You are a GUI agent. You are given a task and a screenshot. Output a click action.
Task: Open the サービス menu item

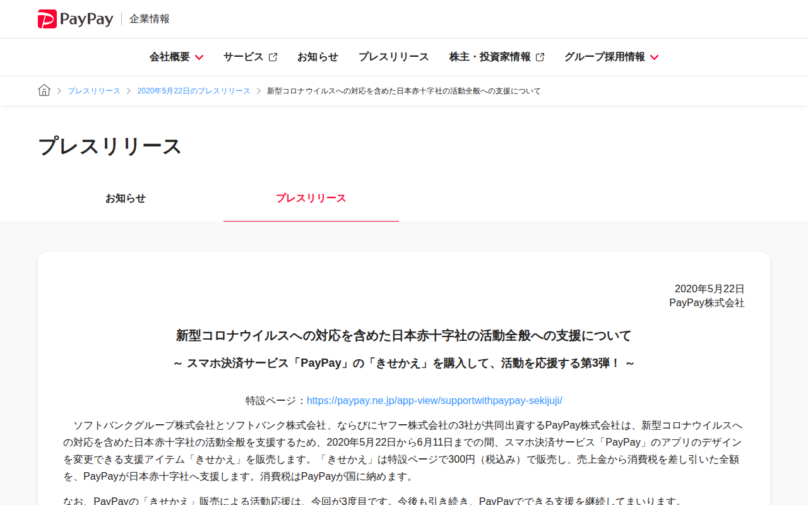250,57
